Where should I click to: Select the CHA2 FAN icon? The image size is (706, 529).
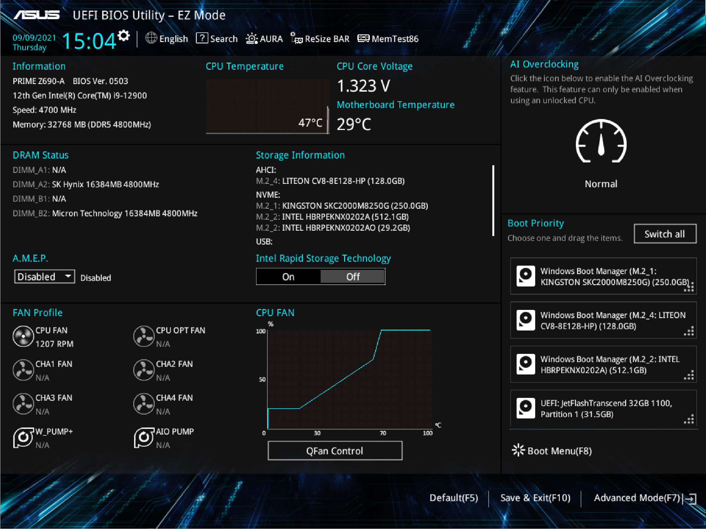[x=144, y=370]
